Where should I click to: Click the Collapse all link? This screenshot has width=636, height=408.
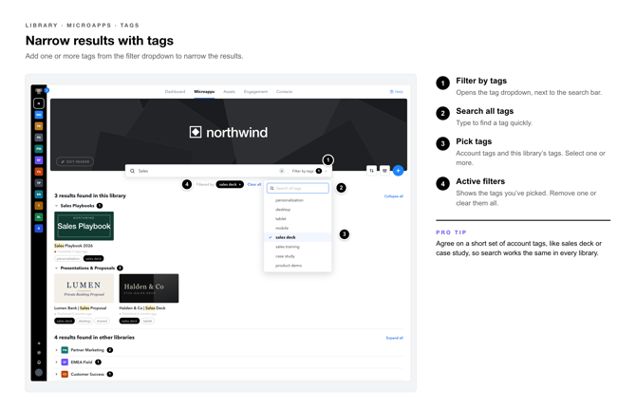[393, 196]
